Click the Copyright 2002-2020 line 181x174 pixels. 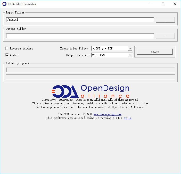pos(90,100)
